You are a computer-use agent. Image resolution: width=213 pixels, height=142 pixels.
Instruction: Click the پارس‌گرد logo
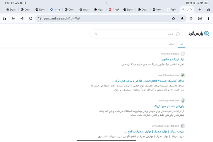(x=198, y=34)
